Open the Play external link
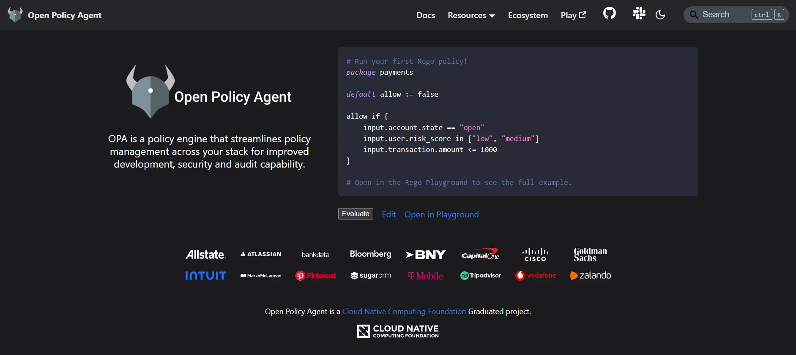Viewport: 796px width, 355px height. [x=573, y=15]
